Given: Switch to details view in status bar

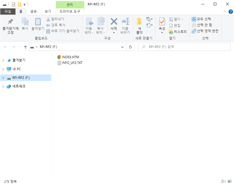Looking at the screenshot, I should pos(223,181).
